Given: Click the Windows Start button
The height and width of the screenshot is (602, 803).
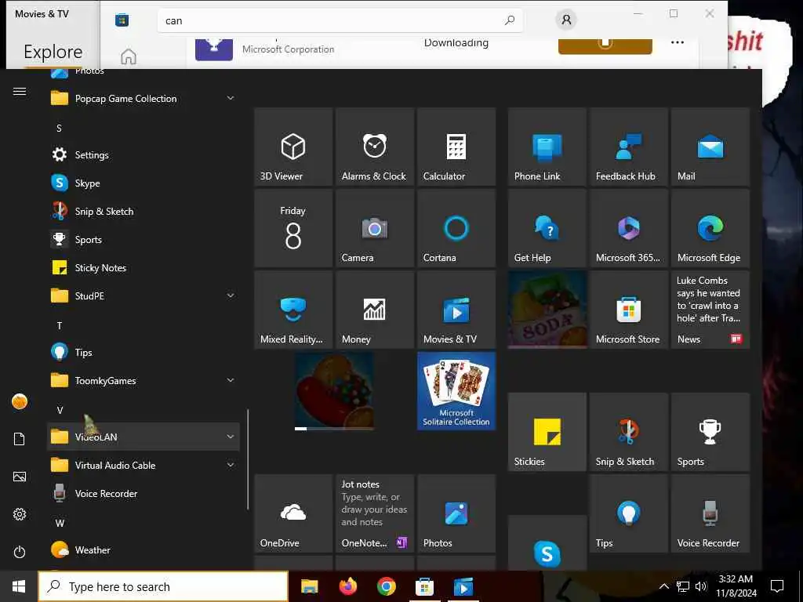Looking at the screenshot, I should 19,586.
